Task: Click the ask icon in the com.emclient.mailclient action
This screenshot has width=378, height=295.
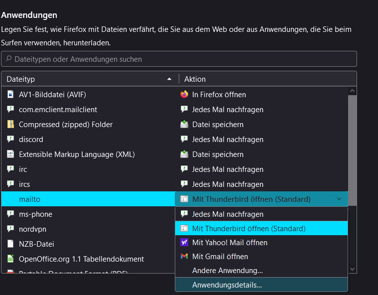Action: coord(184,109)
